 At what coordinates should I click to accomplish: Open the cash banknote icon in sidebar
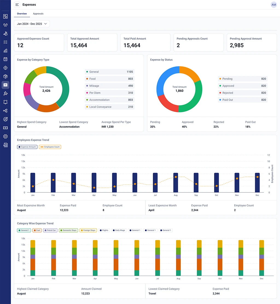tap(5, 128)
